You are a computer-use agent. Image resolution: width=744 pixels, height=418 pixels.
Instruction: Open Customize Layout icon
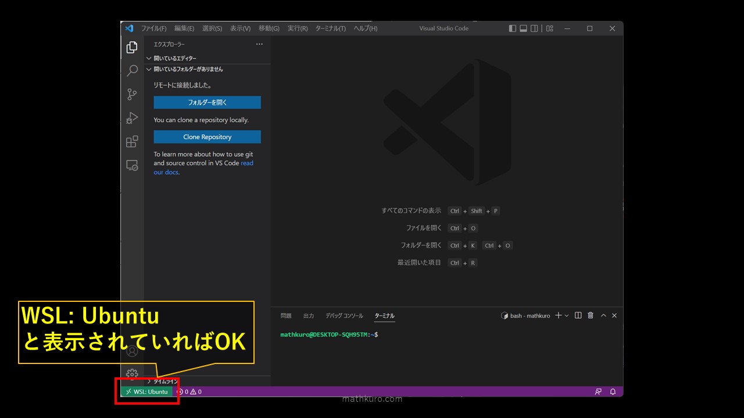point(550,28)
